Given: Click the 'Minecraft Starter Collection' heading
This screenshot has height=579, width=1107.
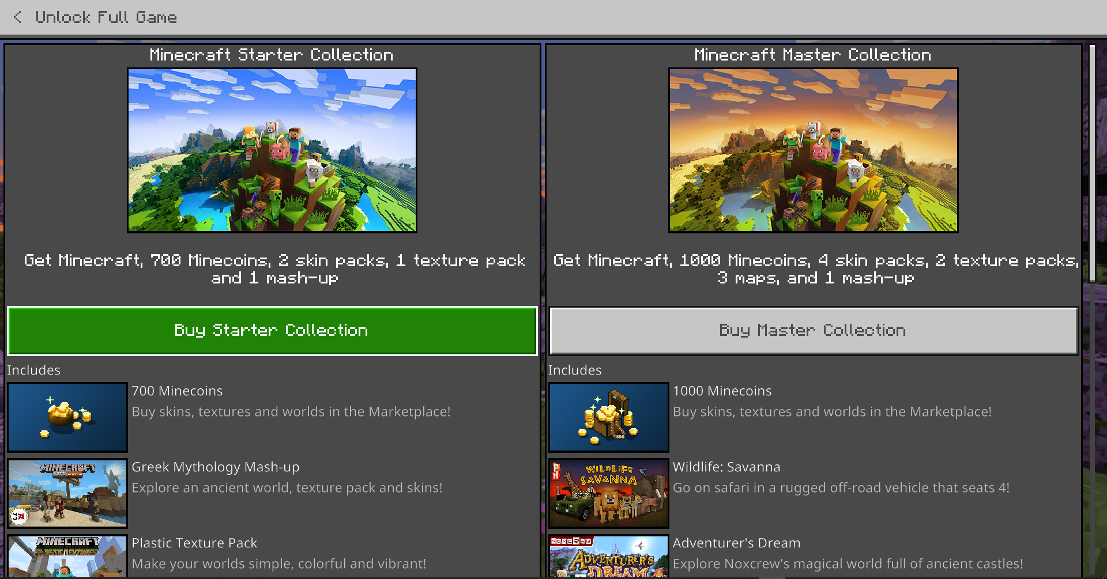Looking at the screenshot, I should coord(272,55).
